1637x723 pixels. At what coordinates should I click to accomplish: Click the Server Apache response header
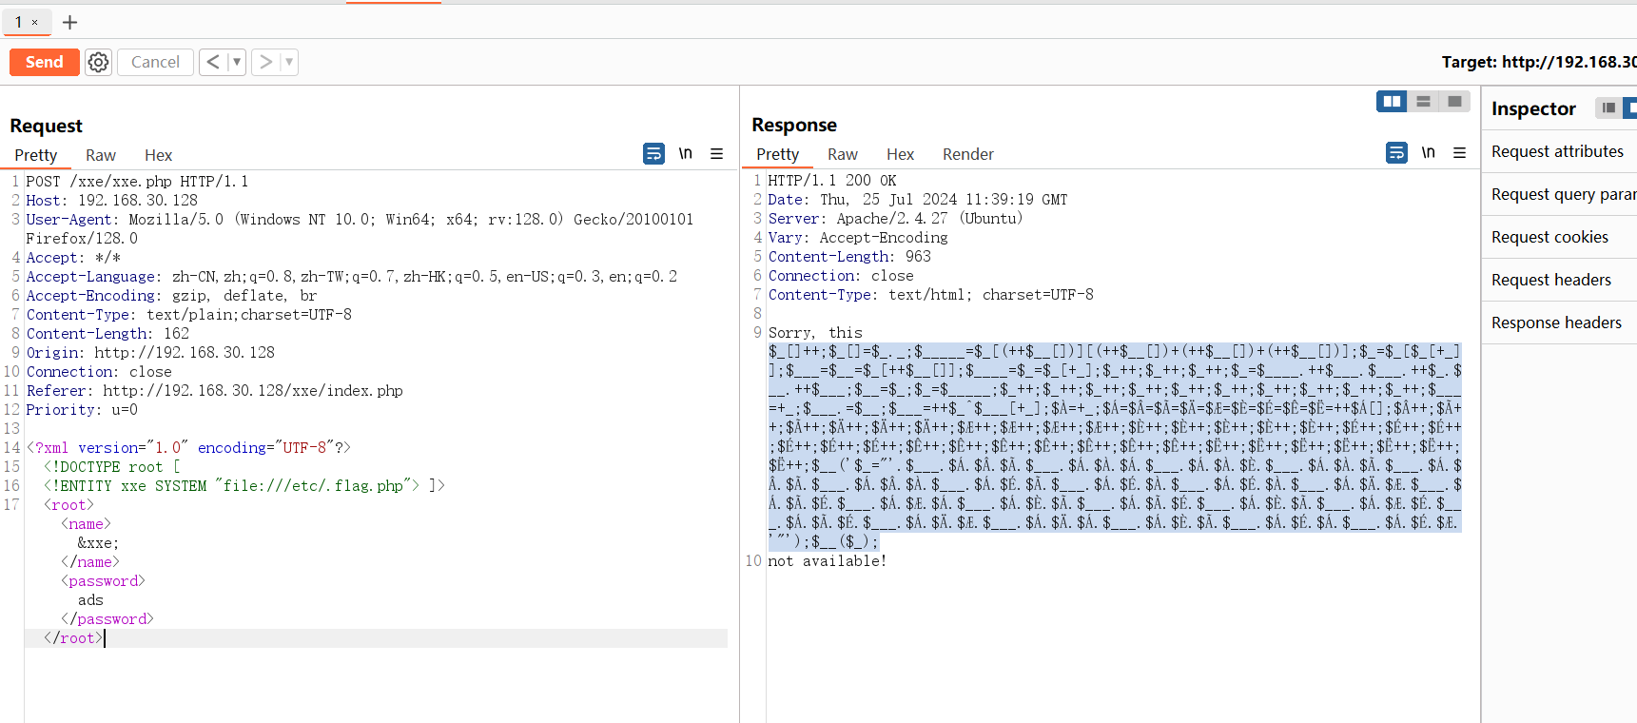[895, 219]
